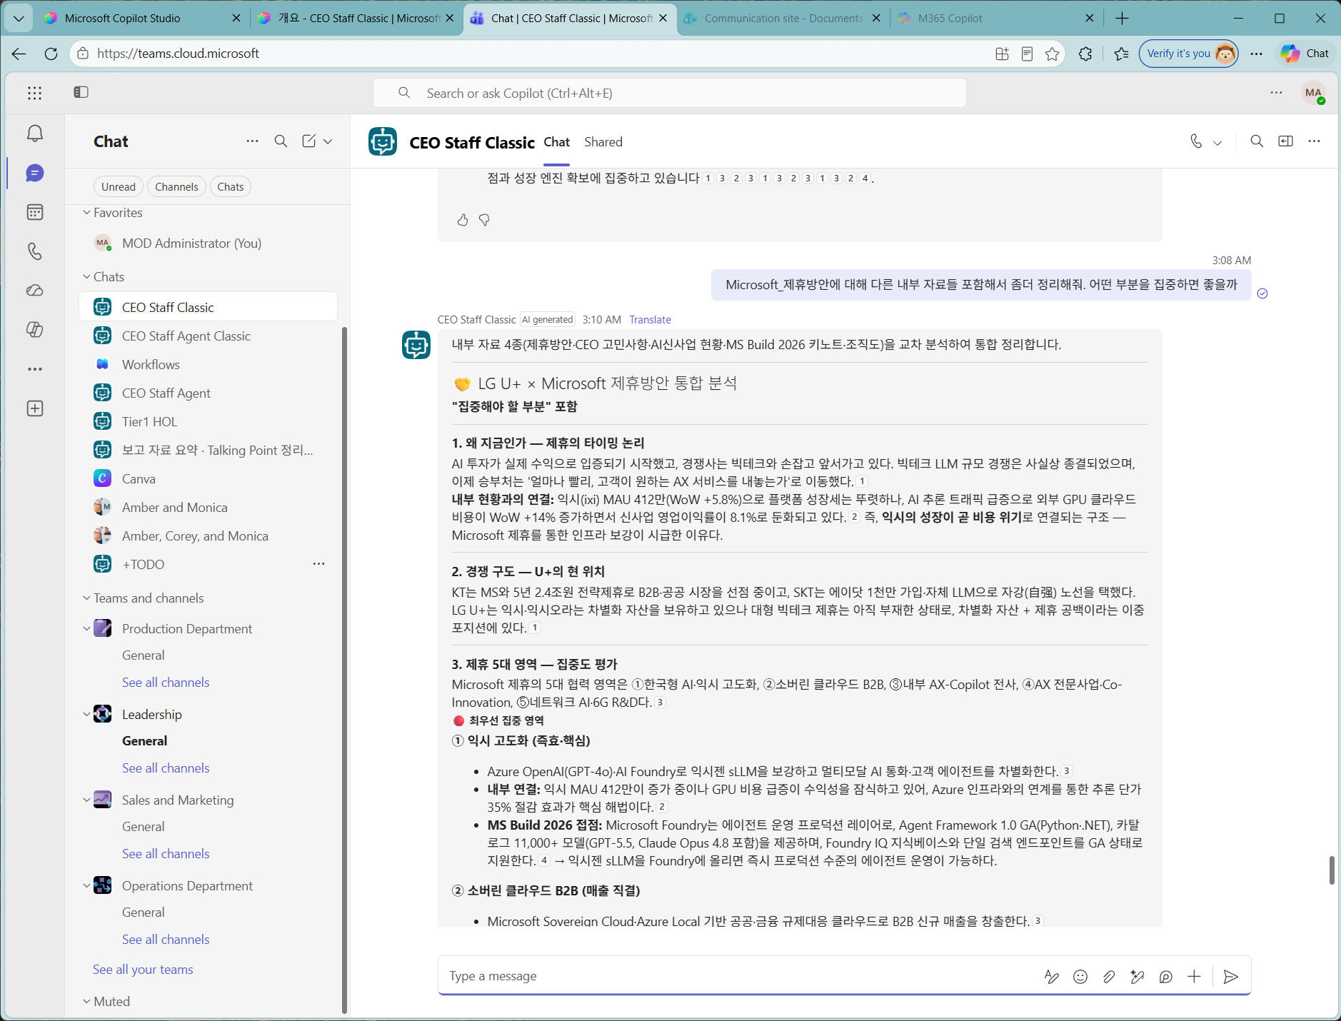1341x1021 pixels.
Task: Click the plus actions icon in compose box
Action: [1194, 977]
